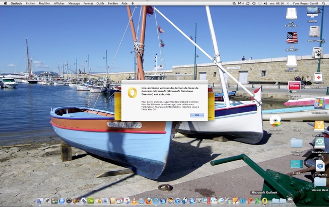The image size is (329, 207).
Task: Open Spotlight search magnifier
Action: (323, 4)
